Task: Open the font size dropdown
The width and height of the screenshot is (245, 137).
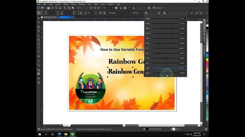Action: coord(142,13)
